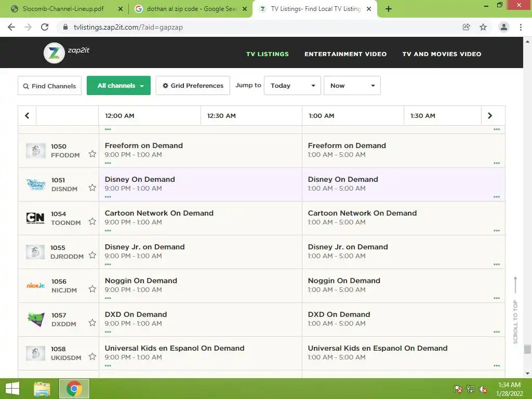Open the Action Center flag tray icon
Viewport: 532px width, 399px height.
pos(458,389)
